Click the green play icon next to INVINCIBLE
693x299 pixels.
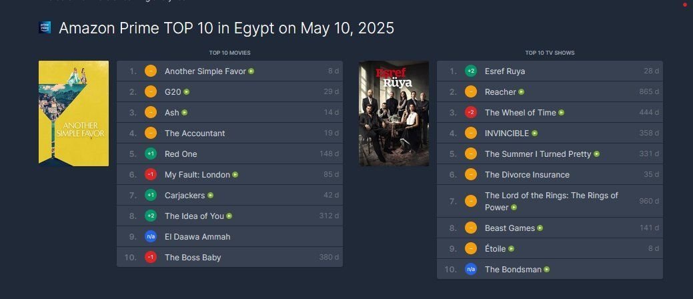[534, 133]
